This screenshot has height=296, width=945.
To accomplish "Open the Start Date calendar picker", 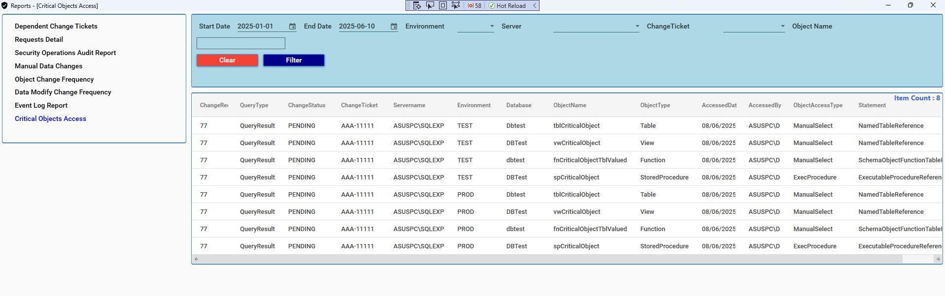I will pyautogui.click(x=292, y=27).
